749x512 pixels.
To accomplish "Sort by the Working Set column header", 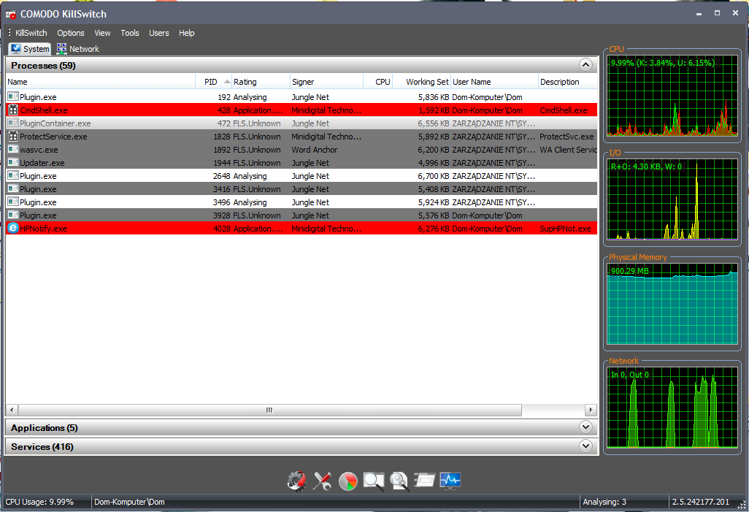I will (x=421, y=82).
